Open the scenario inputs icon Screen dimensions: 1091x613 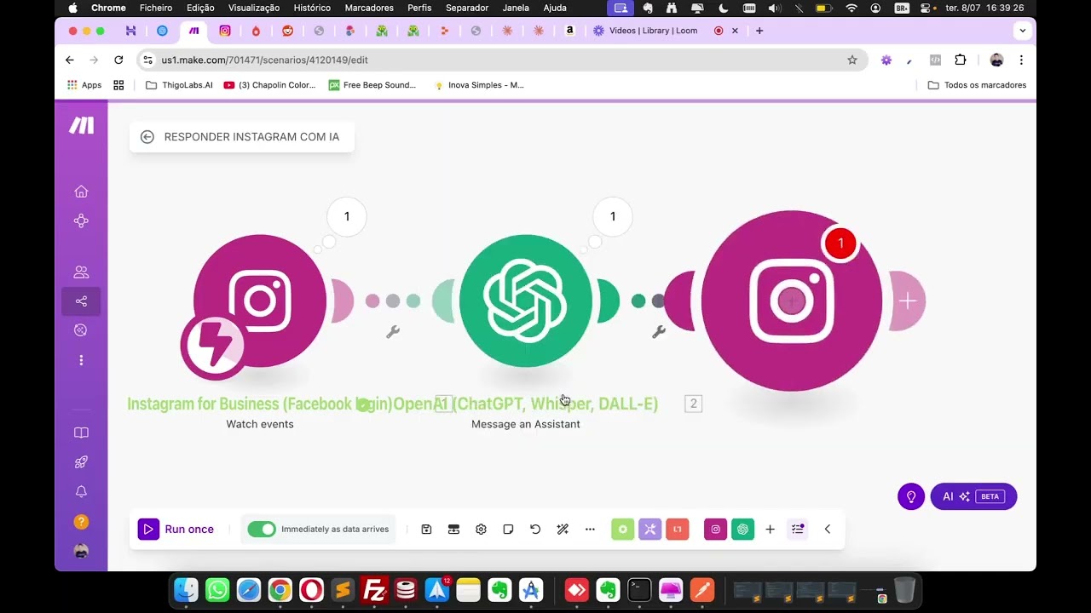(453, 529)
